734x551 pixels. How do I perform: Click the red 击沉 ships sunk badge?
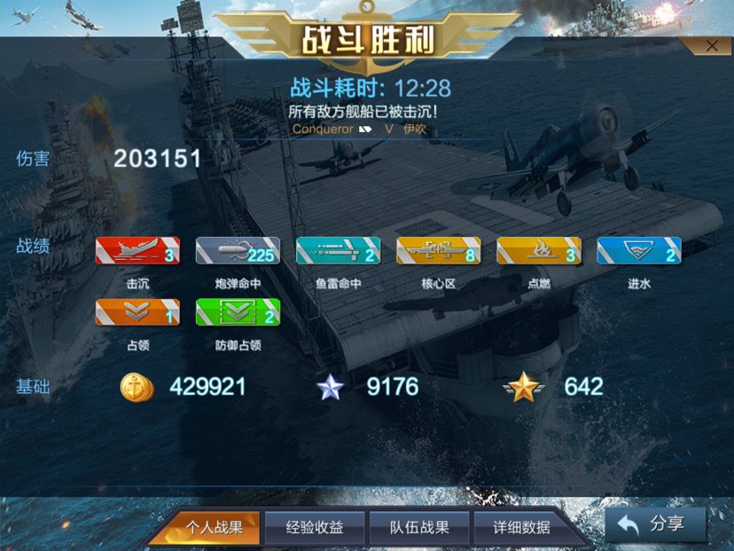[137, 251]
